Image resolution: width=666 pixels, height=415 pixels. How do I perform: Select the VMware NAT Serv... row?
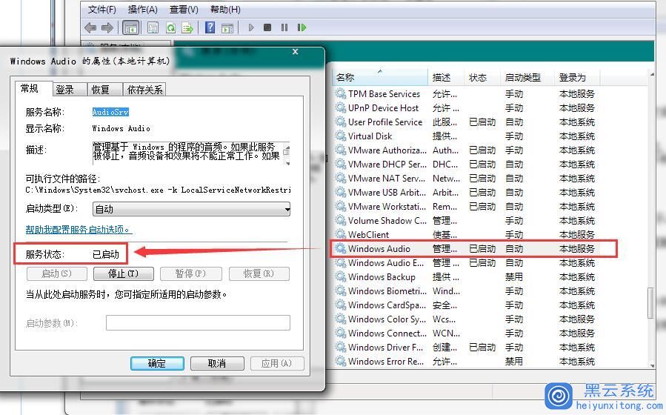point(467,178)
